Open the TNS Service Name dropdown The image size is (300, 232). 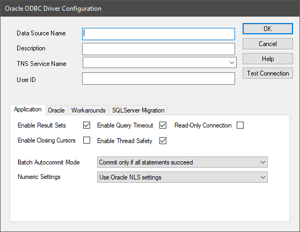(x=159, y=63)
